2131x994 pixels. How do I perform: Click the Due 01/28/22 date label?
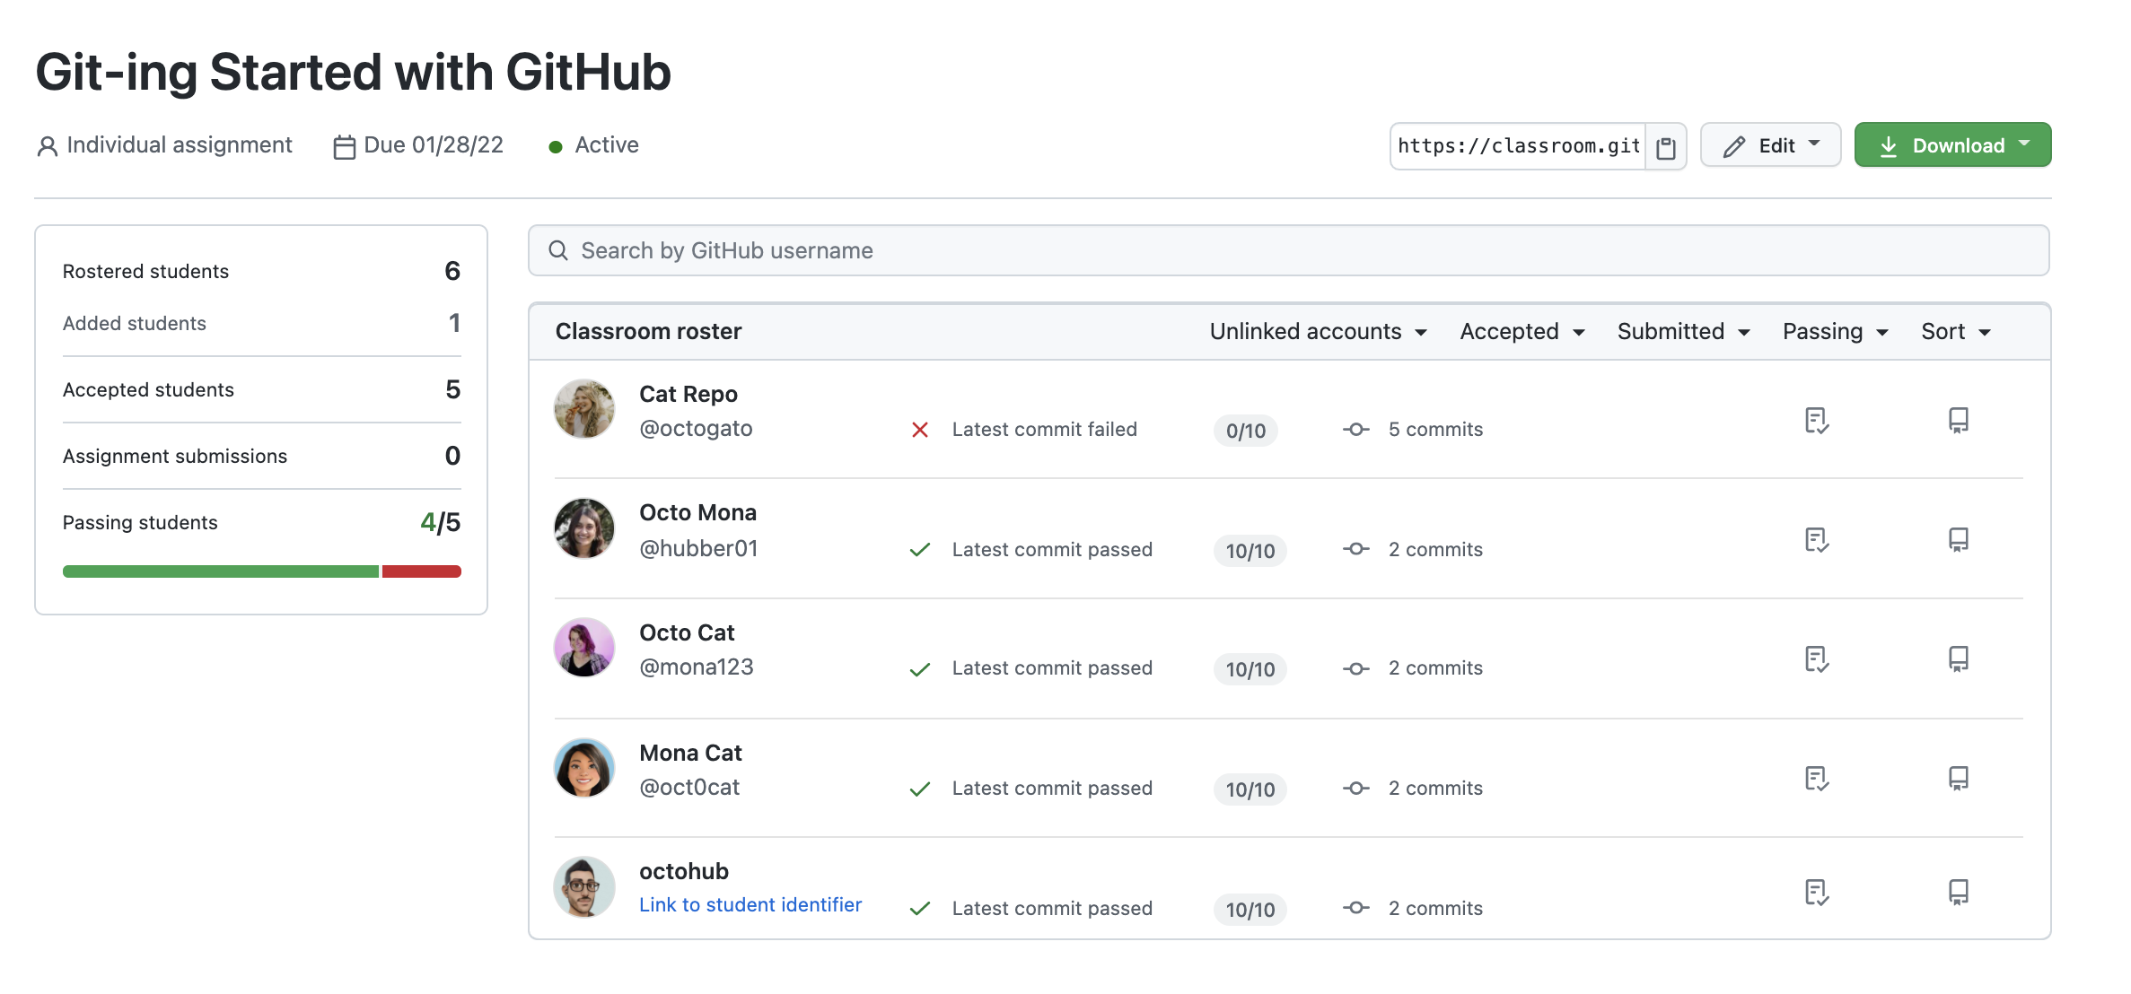[x=434, y=145]
